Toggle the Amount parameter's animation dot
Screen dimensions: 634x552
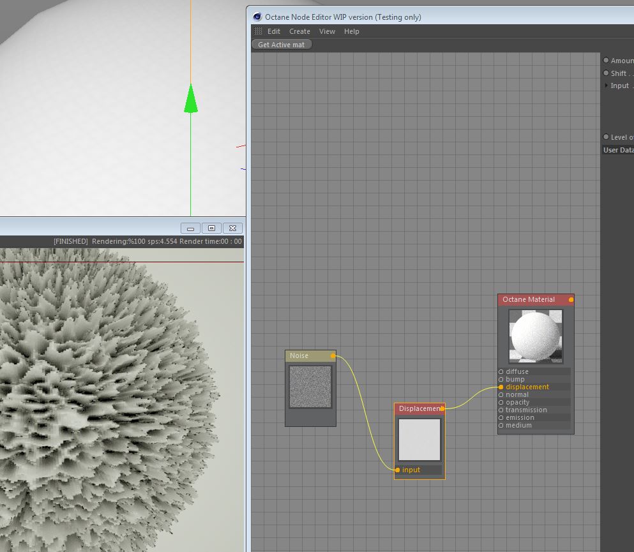click(x=606, y=61)
